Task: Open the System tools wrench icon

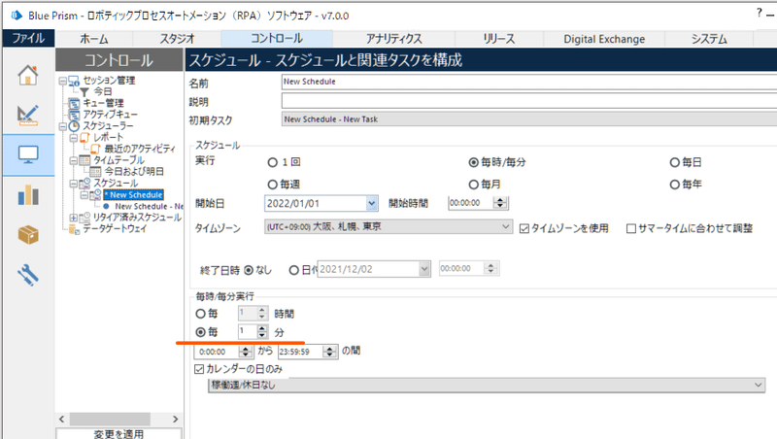Action: pyautogui.click(x=28, y=275)
